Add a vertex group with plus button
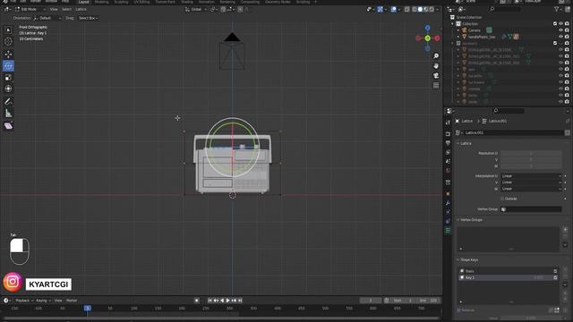 565,230
